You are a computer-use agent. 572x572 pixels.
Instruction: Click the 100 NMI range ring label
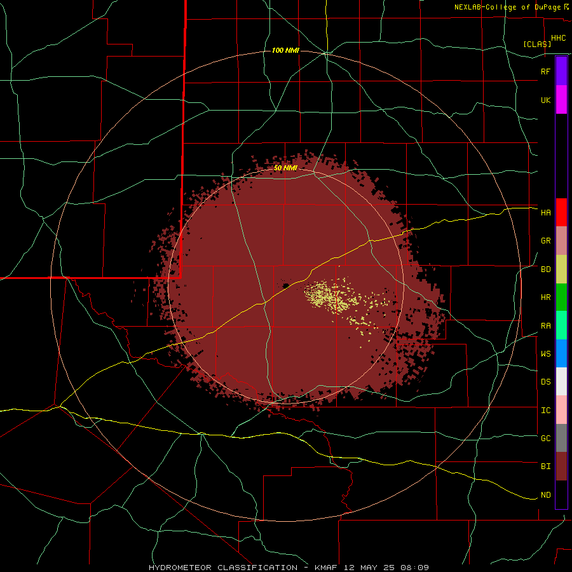(285, 50)
